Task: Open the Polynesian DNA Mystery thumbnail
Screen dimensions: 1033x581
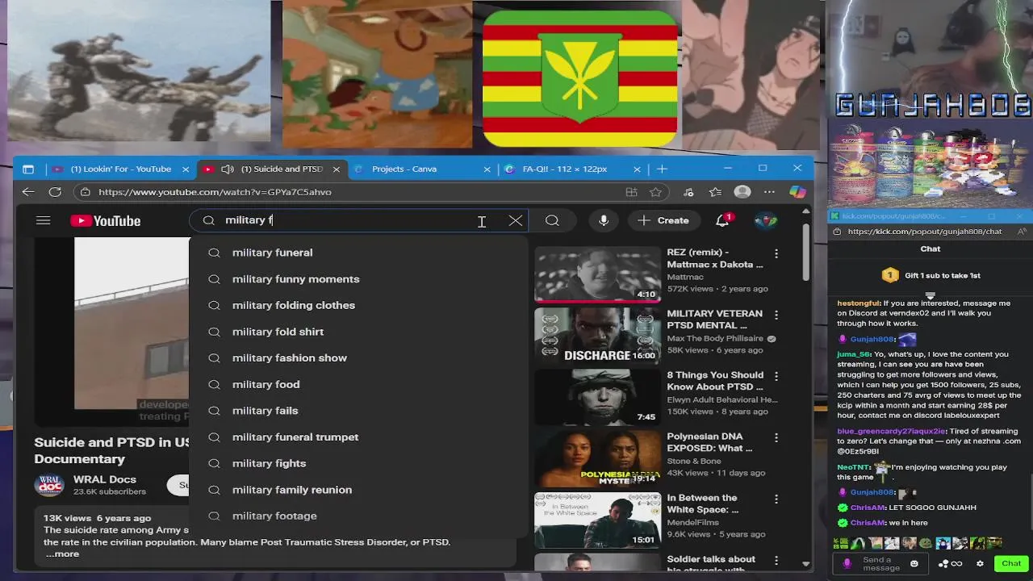Action: [597, 458]
